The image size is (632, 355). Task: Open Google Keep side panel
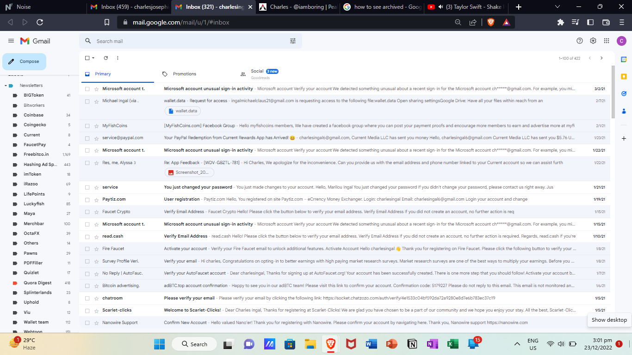point(624,76)
